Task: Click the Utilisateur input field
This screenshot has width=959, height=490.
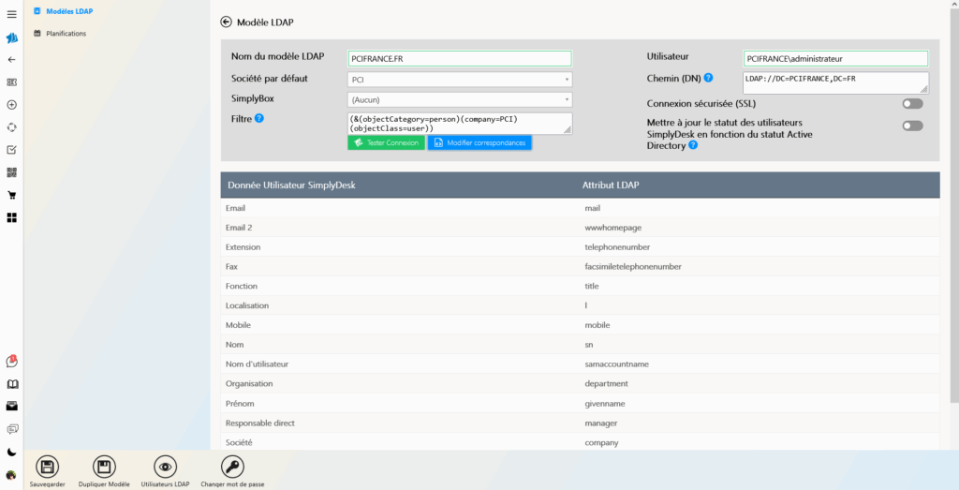Action: coord(835,59)
